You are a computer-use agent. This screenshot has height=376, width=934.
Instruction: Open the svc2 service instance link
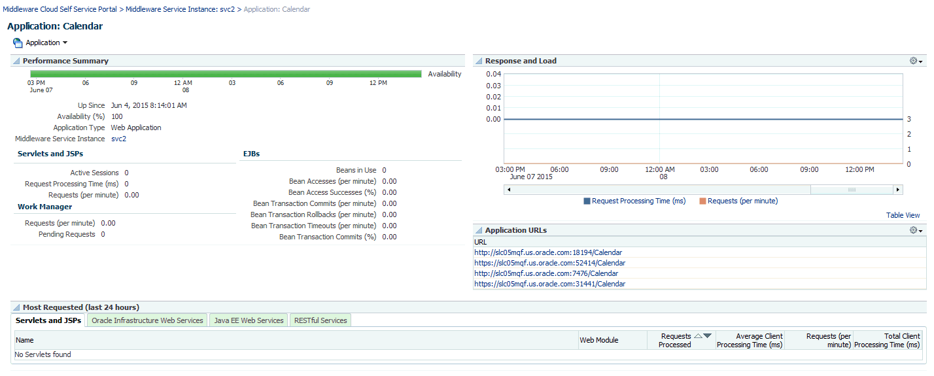tap(118, 139)
